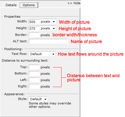This screenshot has width=125, height=117.
Task: Select the Options tab
Action: (29, 5)
